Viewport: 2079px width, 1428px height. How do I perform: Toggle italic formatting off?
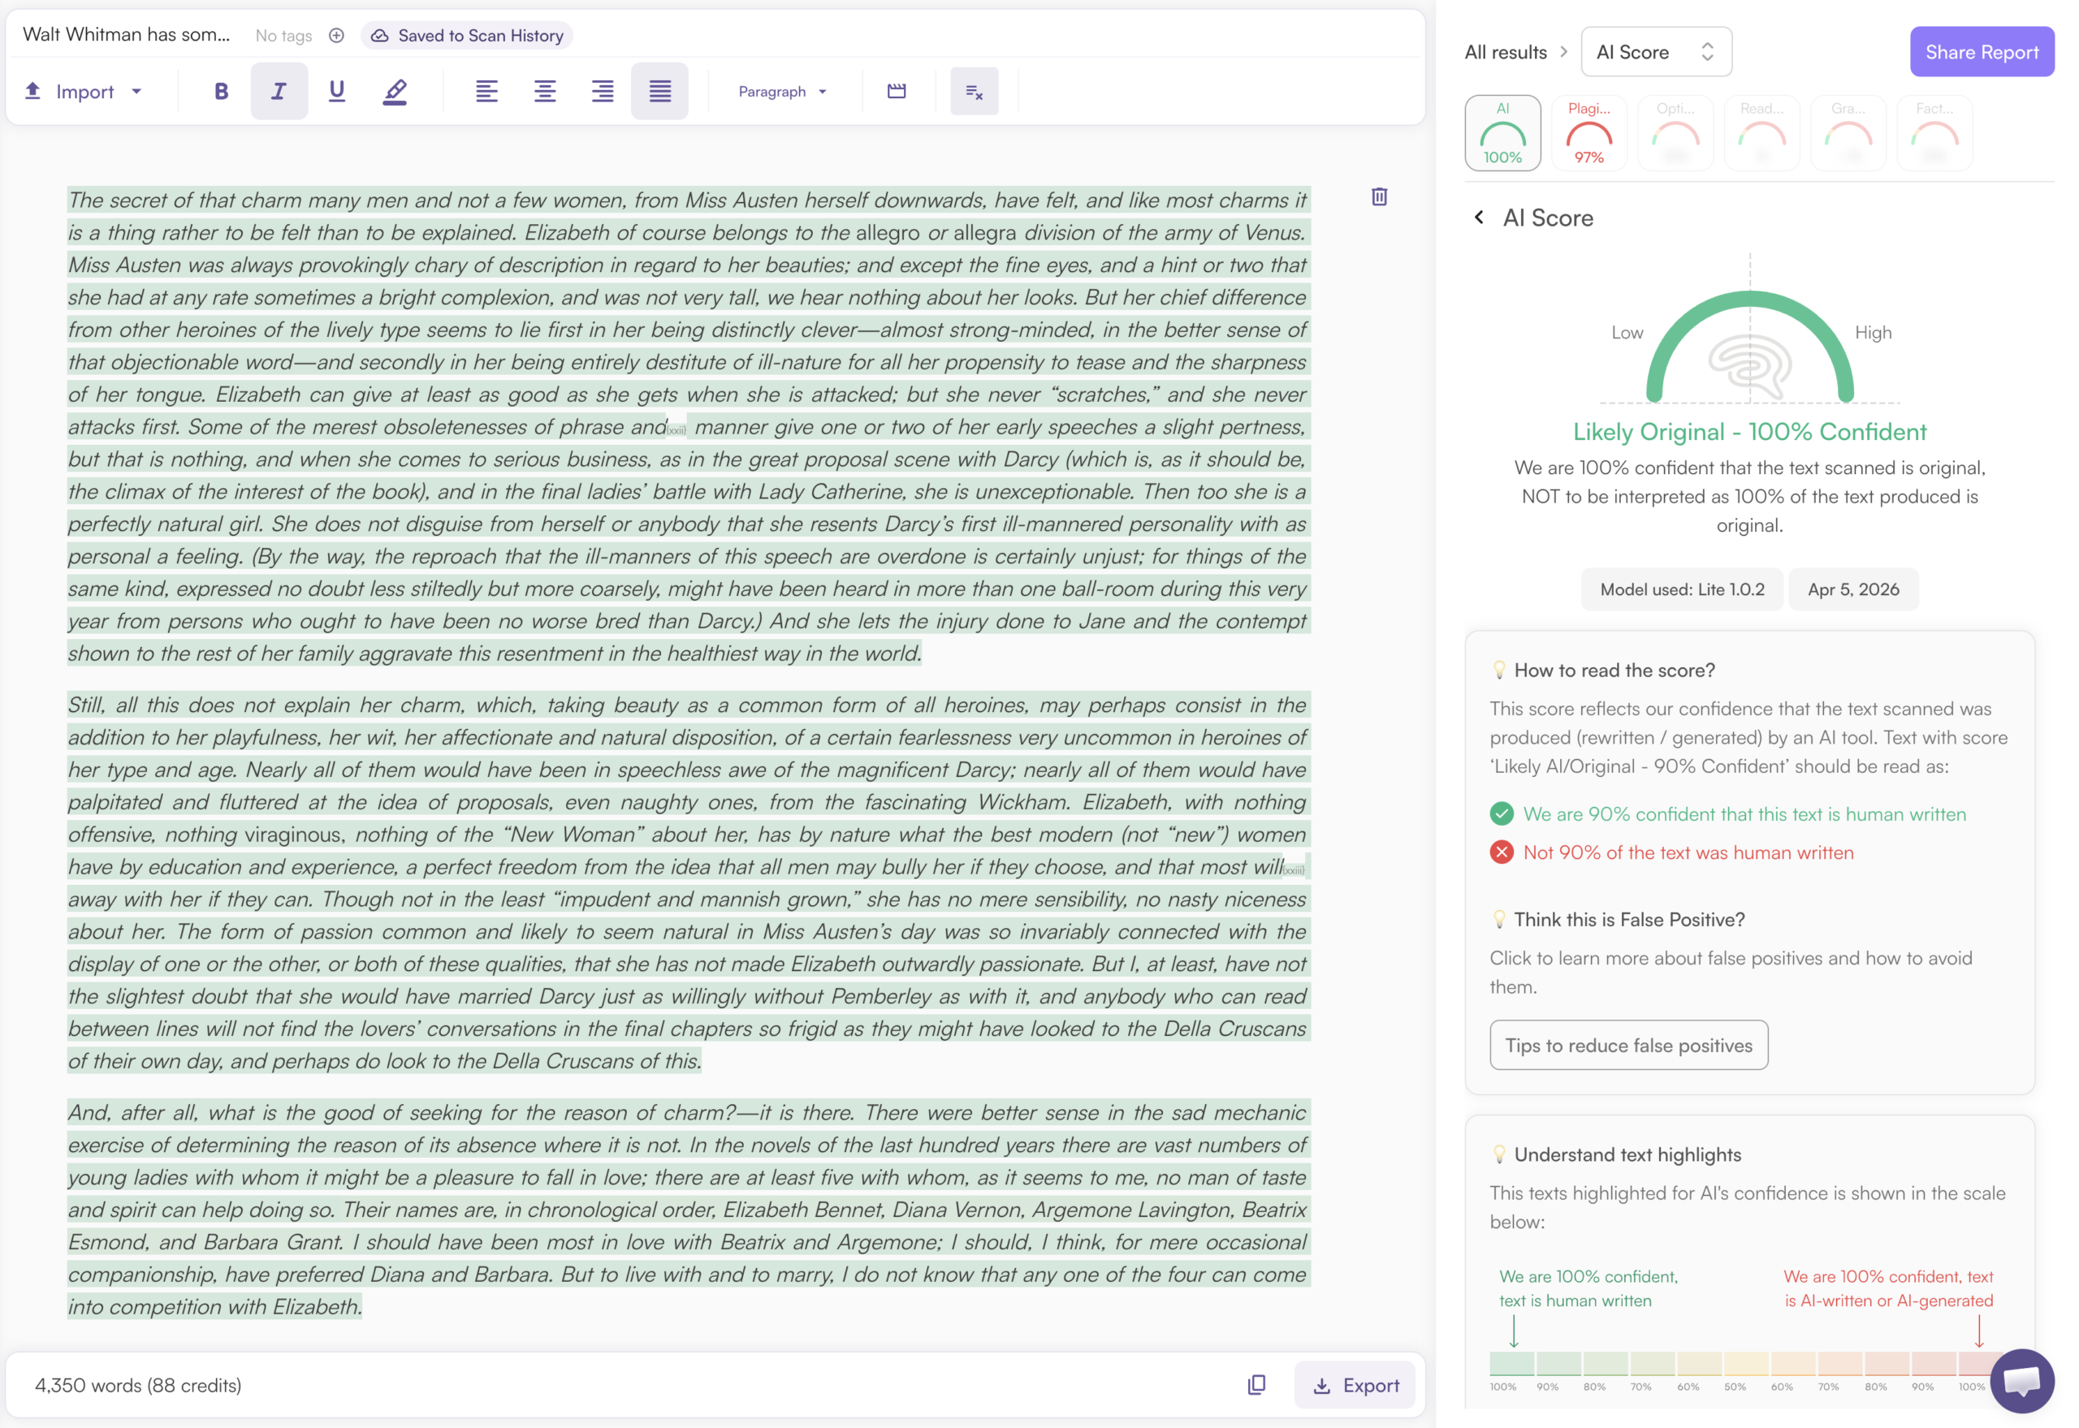point(279,91)
